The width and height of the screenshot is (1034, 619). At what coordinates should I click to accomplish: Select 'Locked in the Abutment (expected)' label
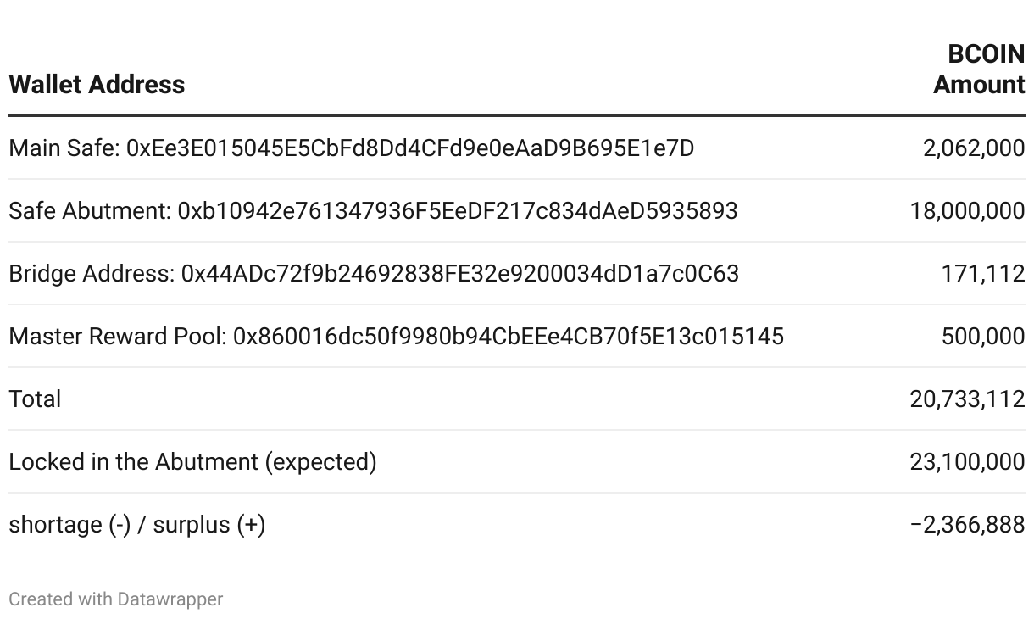[x=192, y=462]
